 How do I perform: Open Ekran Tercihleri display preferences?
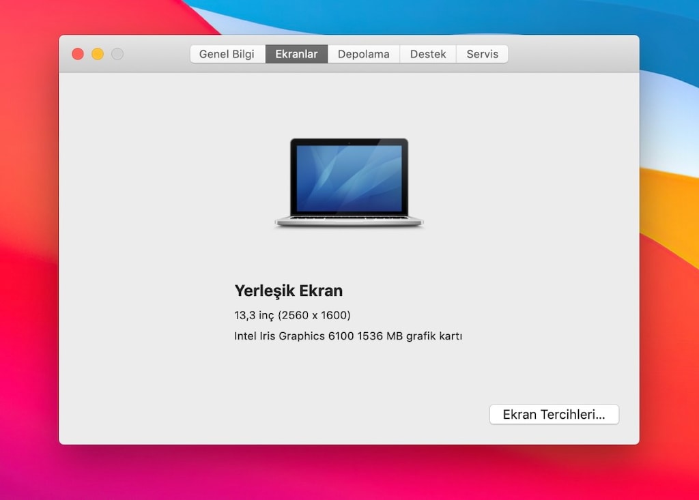tap(554, 415)
